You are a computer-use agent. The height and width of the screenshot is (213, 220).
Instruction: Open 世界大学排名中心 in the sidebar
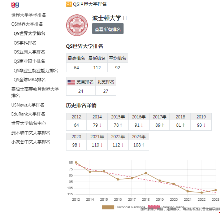coord(29,123)
